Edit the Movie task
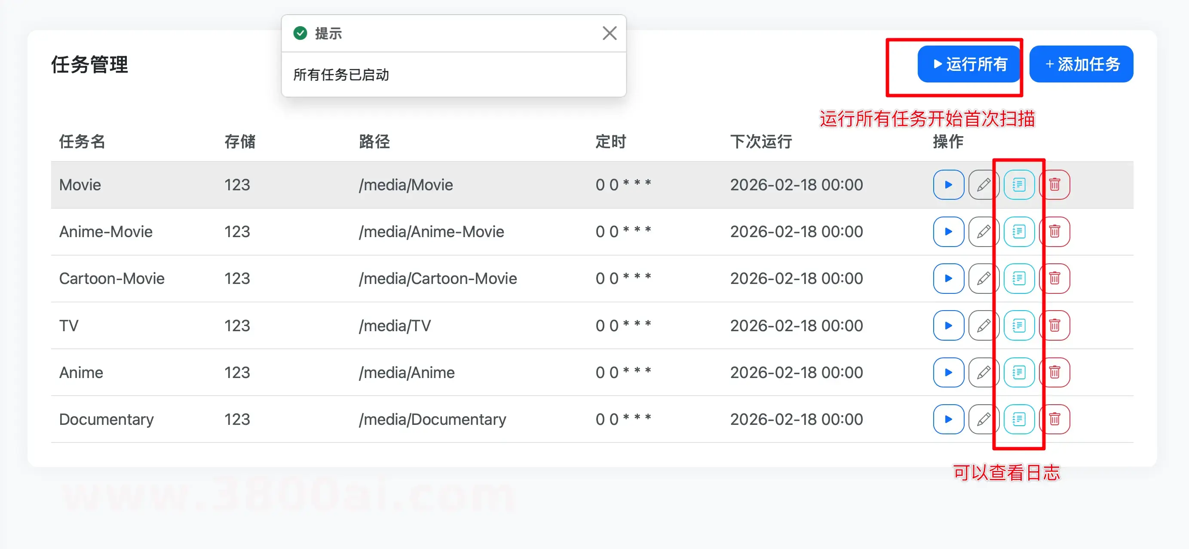Viewport: 1189px width, 549px height. click(983, 185)
